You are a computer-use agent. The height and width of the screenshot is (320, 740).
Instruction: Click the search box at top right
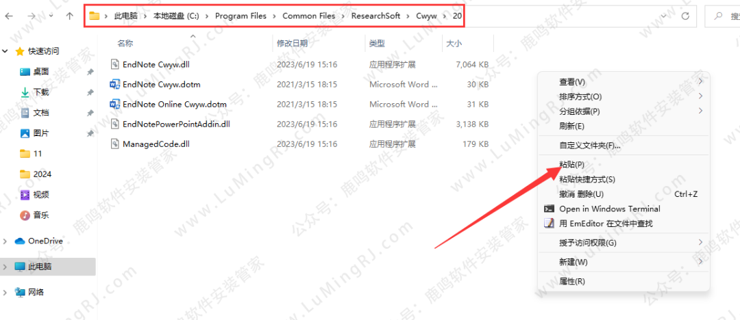pos(725,15)
